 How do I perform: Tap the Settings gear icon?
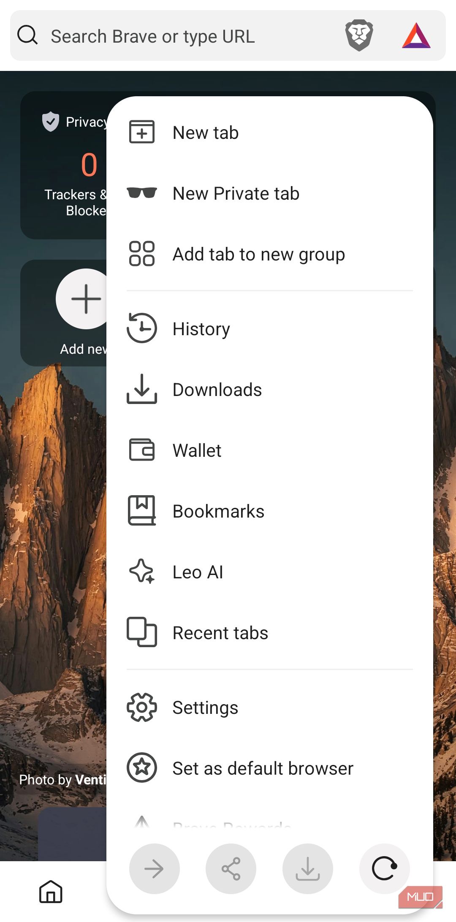tap(142, 707)
